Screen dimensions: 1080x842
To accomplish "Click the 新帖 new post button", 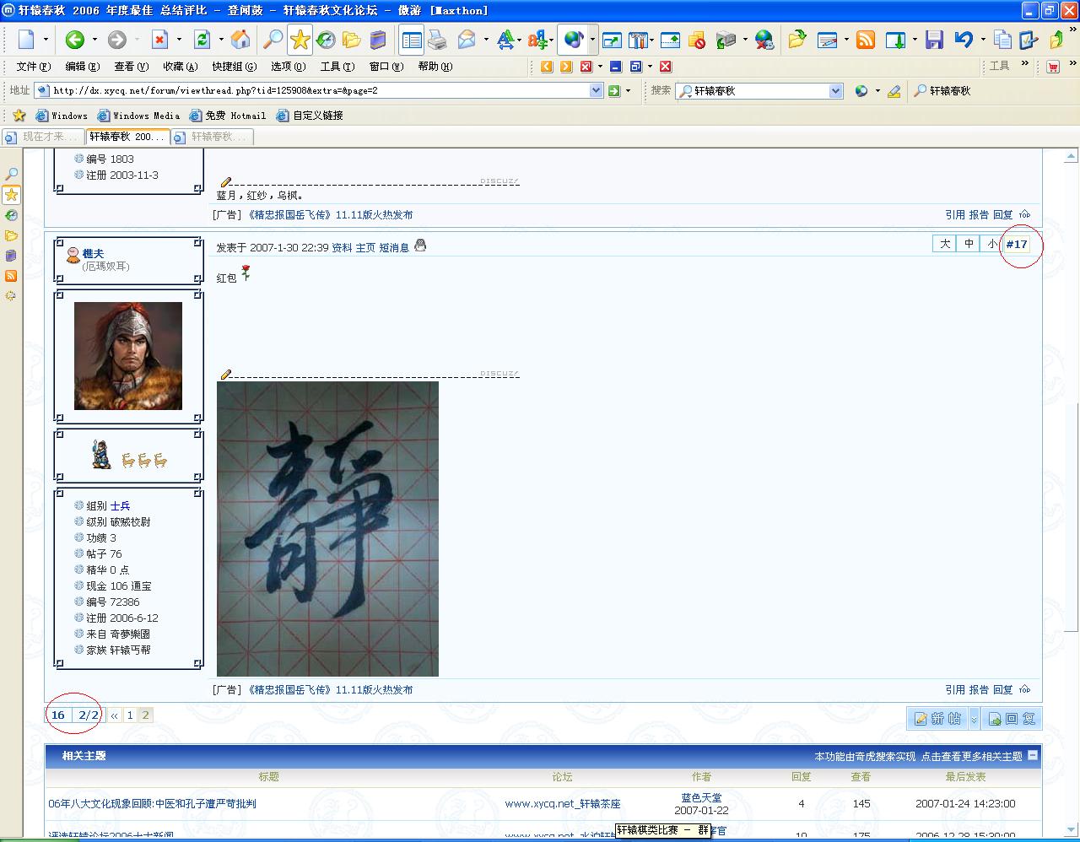I will 937,719.
